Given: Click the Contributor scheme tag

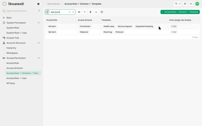Looking at the screenshot, I should click(x=85, y=26).
